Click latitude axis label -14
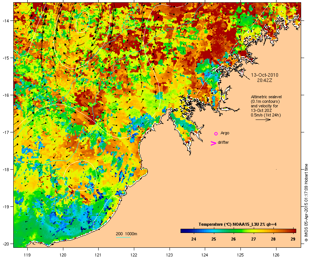311x258 pixels. coord(6,20)
